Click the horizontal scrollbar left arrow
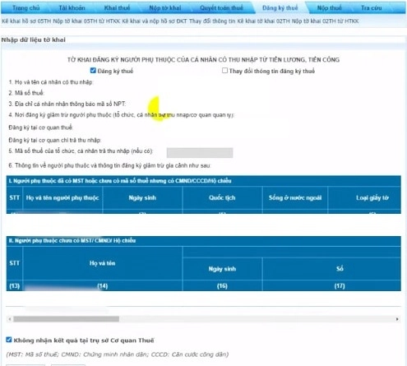 tap(10, 319)
